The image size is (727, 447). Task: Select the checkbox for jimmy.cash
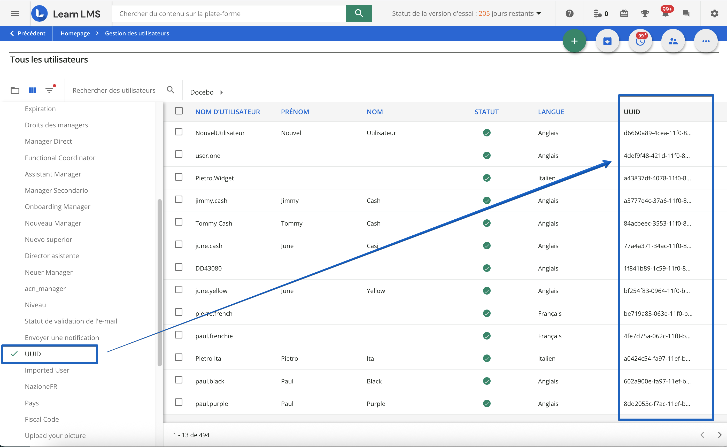point(179,199)
